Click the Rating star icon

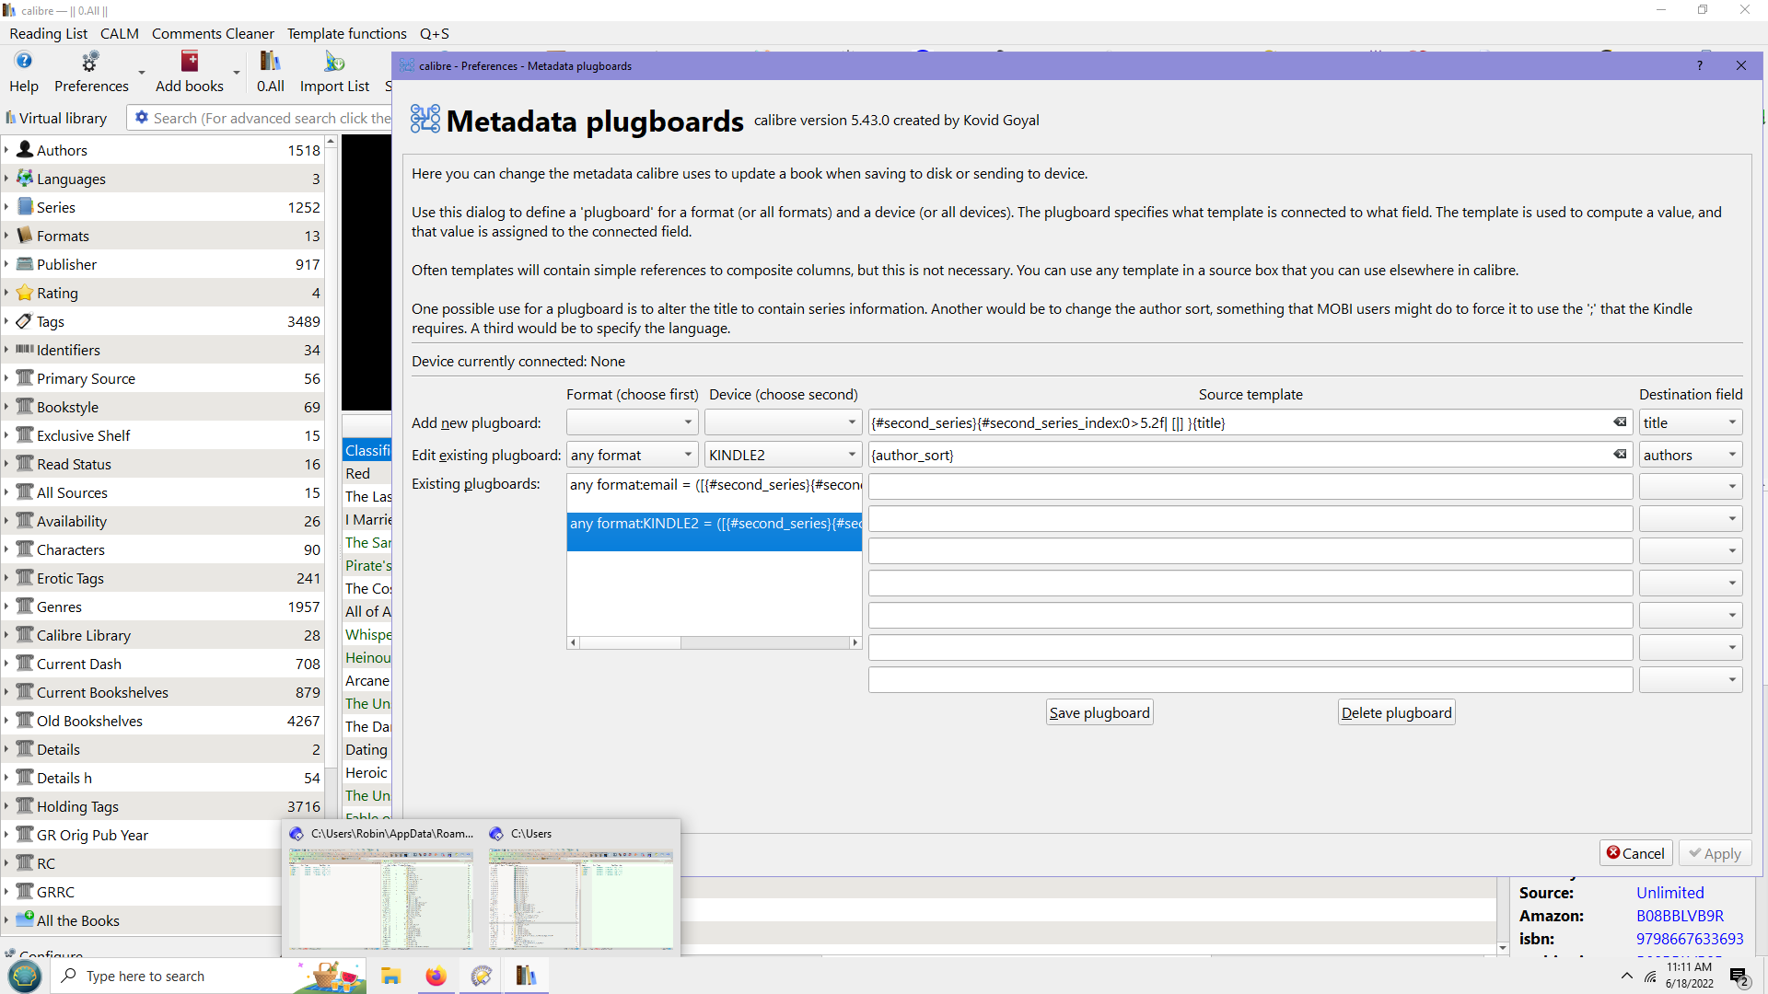coord(25,292)
